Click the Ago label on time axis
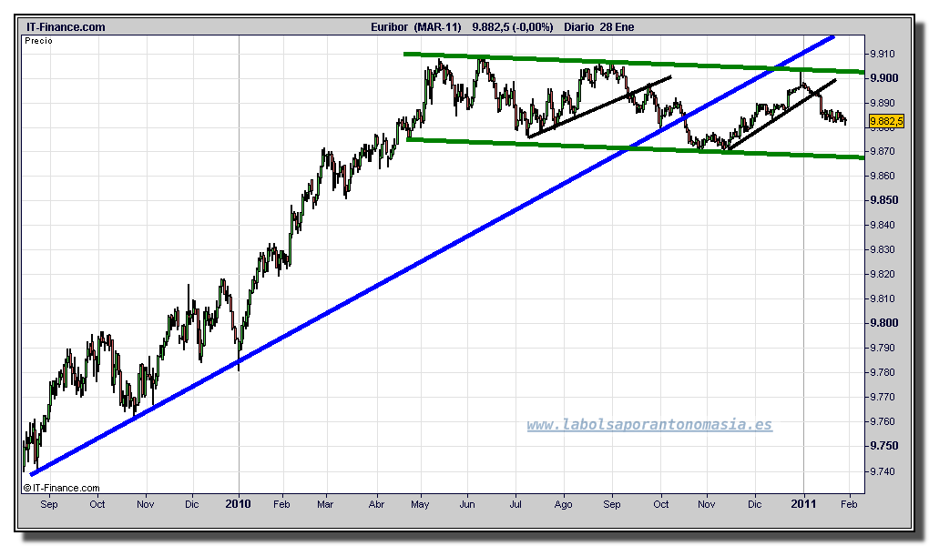 pos(564,504)
